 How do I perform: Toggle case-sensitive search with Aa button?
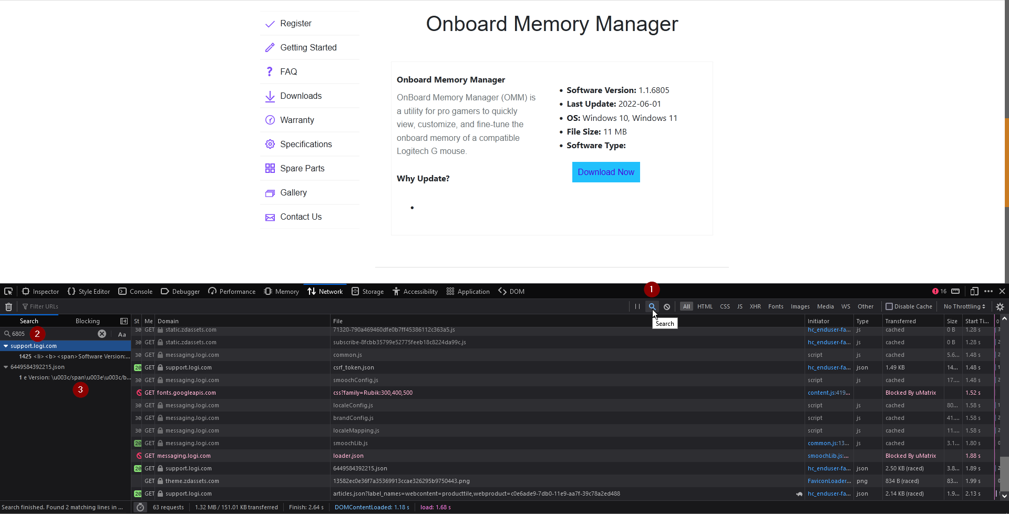click(x=121, y=334)
